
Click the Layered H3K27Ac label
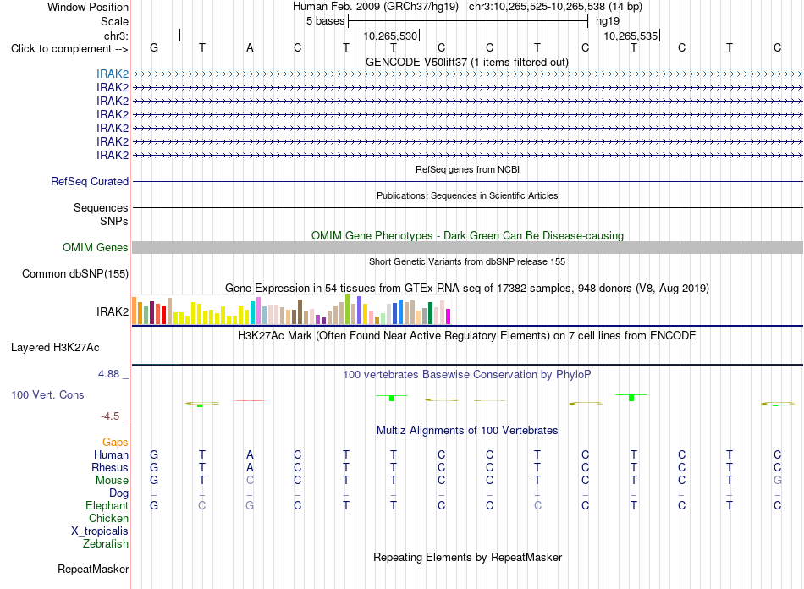55,348
